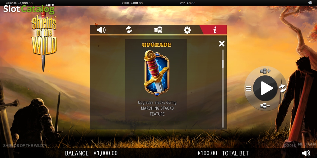The image size is (317, 158).
Task: Toggle sound with top-right small speaker
Action: (x=310, y=3)
